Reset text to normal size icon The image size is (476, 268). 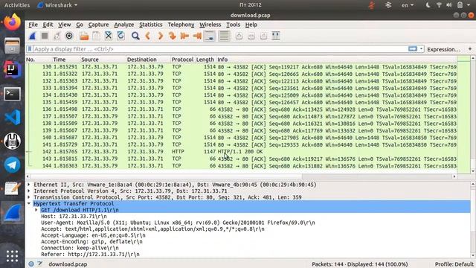click(263, 36)
